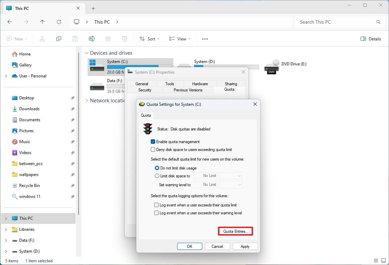Open the Details pane
This screenshot has width=389, height=265.
point(370,39)
